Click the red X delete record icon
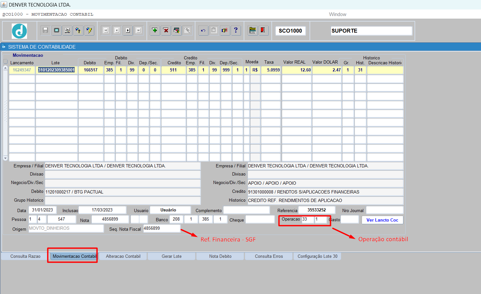The height and width of the screenshot is (294, 481). pyautogui.click(x=166, y=30)
